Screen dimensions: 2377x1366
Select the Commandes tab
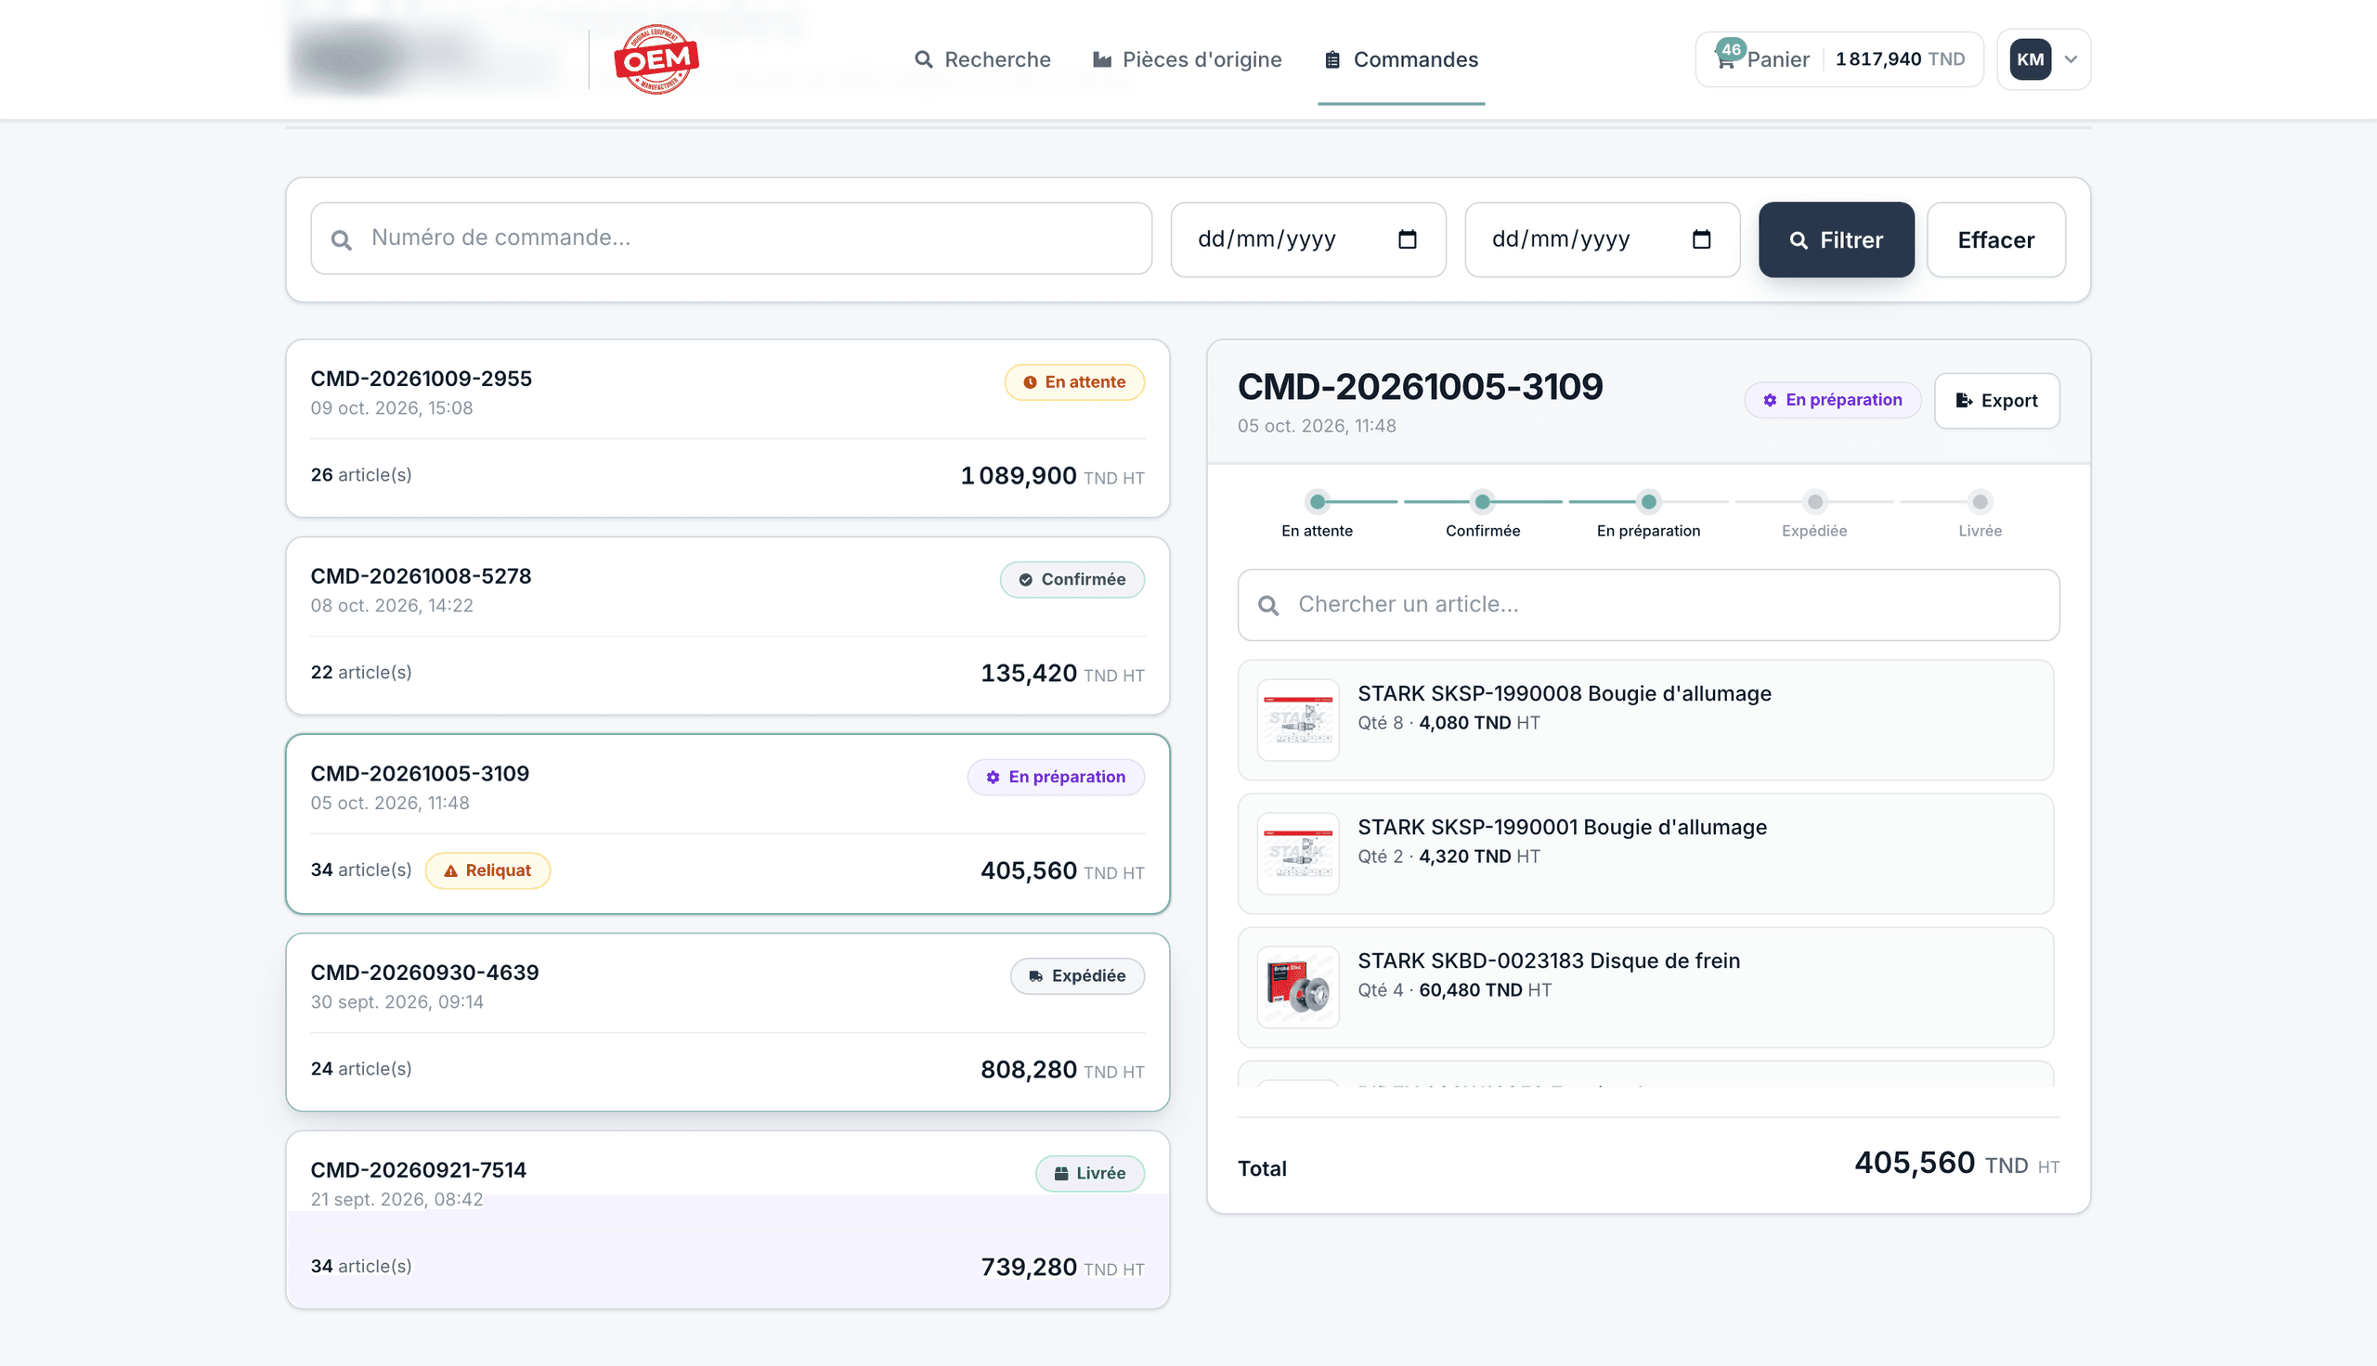coord(1401,59)
